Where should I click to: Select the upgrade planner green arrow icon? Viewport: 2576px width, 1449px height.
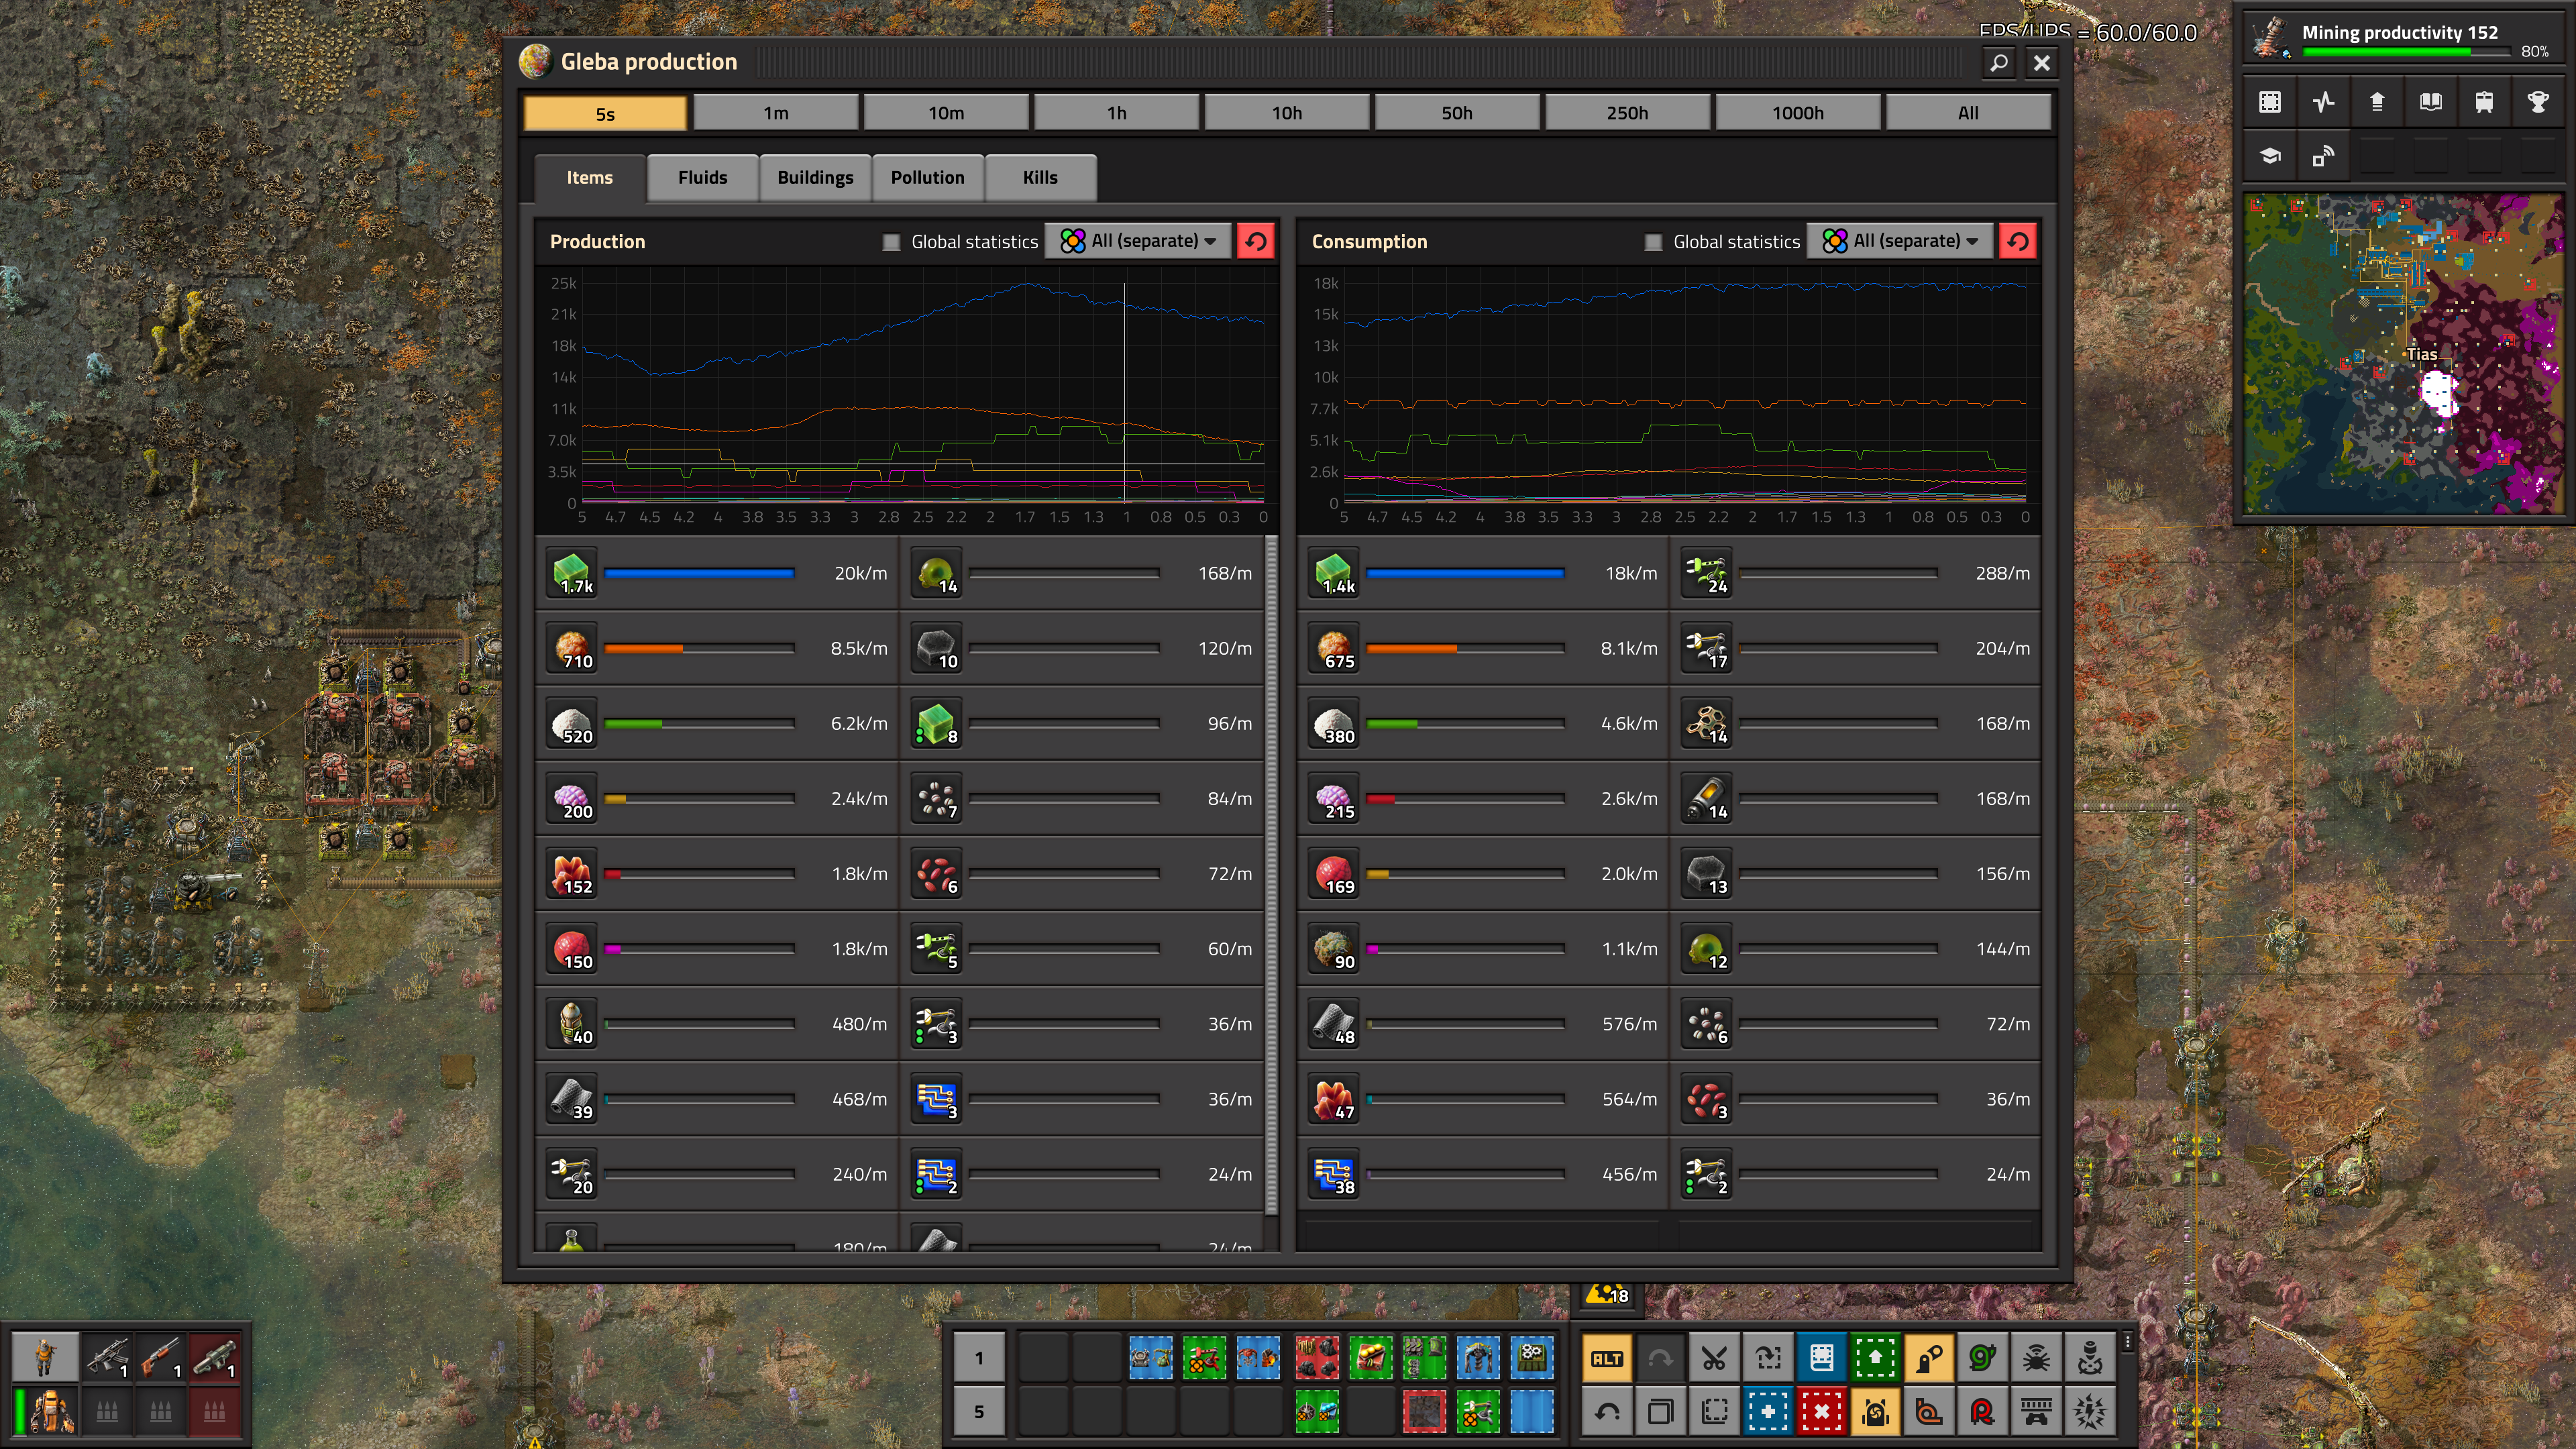coord(1875,1358)
